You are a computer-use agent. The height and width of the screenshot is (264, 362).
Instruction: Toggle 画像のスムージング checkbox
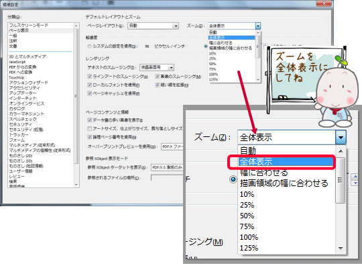pos(158,77)
